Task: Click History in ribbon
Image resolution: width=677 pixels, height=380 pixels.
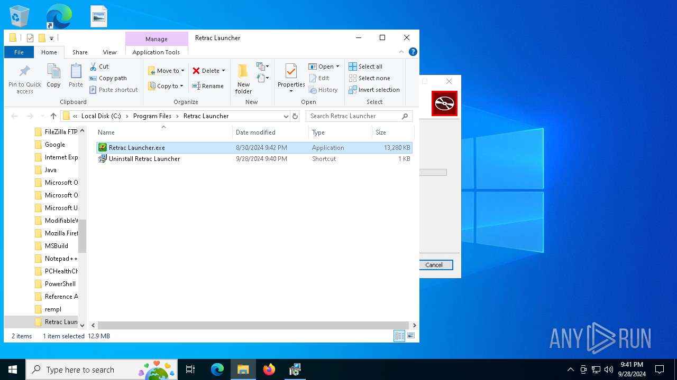Action: pos(323,90)
